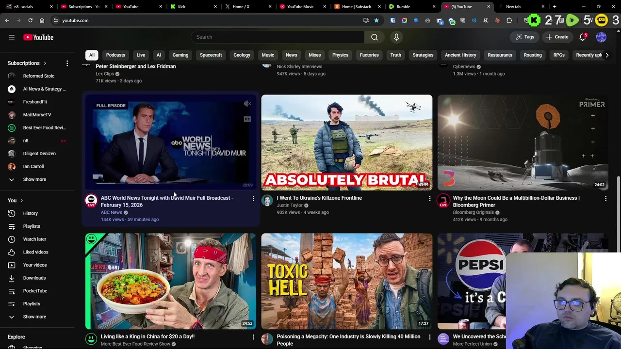Viewport: 621px width, 349px height.
Task: Open Ukraine Killzone video options menu
Action: (429, 198)
